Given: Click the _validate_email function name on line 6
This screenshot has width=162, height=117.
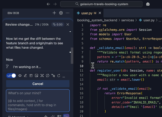Looking at the screenshot, I should 111,48.
